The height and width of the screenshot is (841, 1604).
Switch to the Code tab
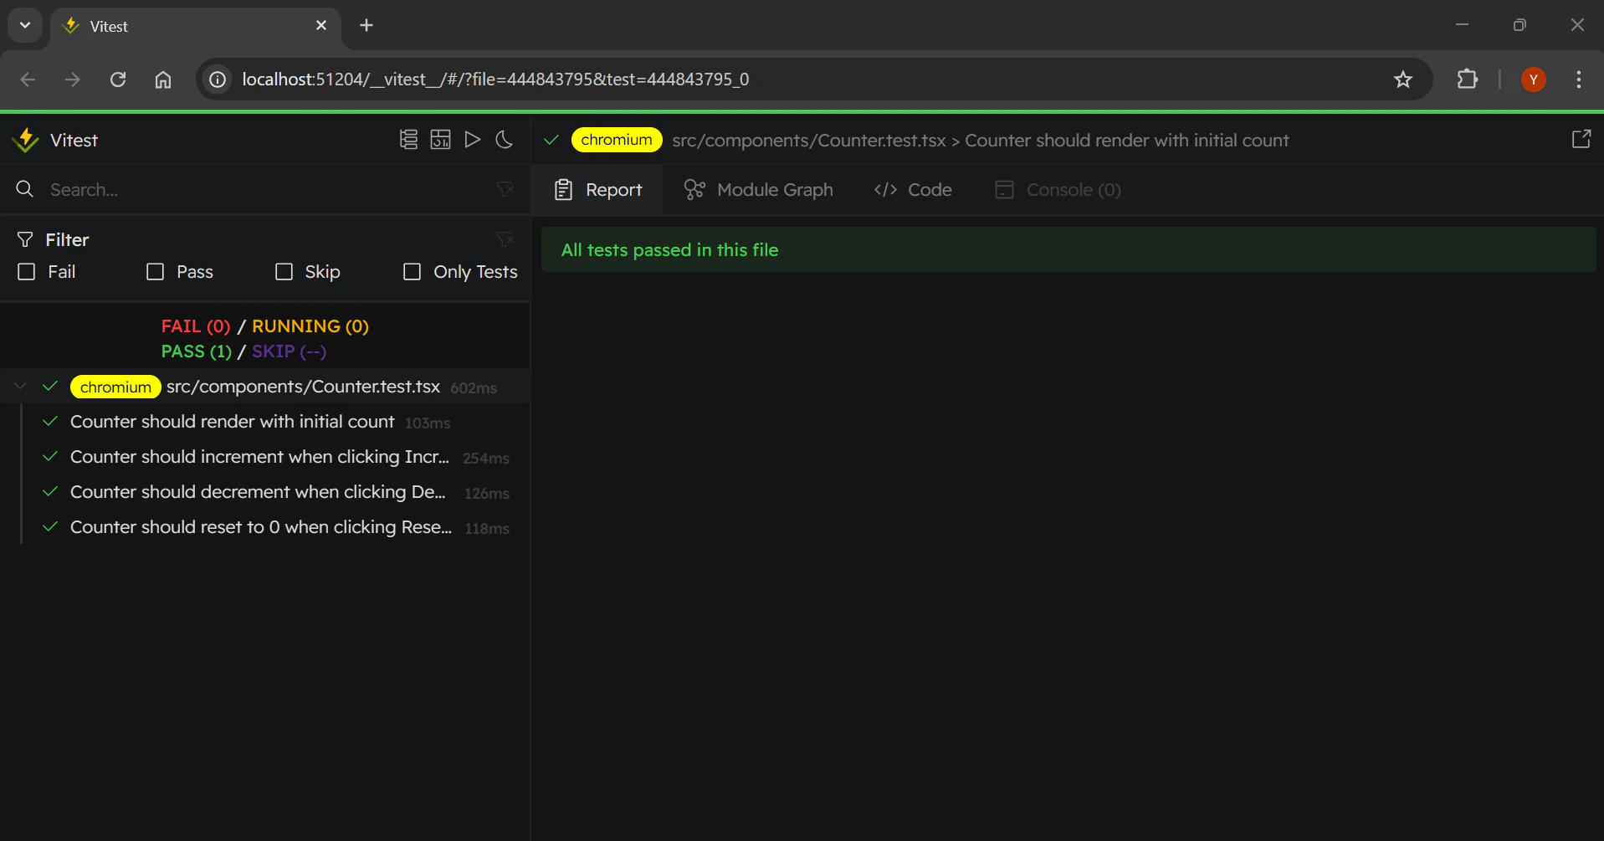(913, 190)
